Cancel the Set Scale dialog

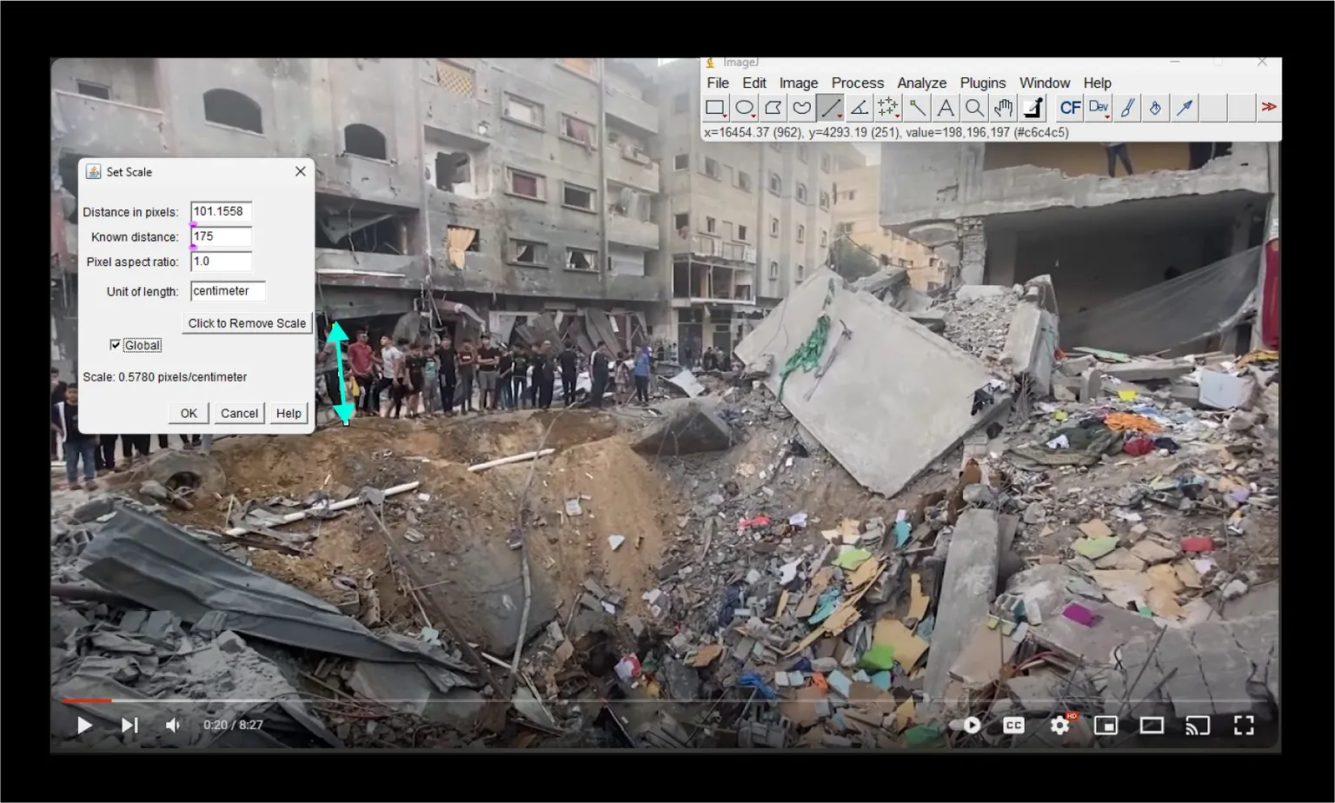[239, 414]
